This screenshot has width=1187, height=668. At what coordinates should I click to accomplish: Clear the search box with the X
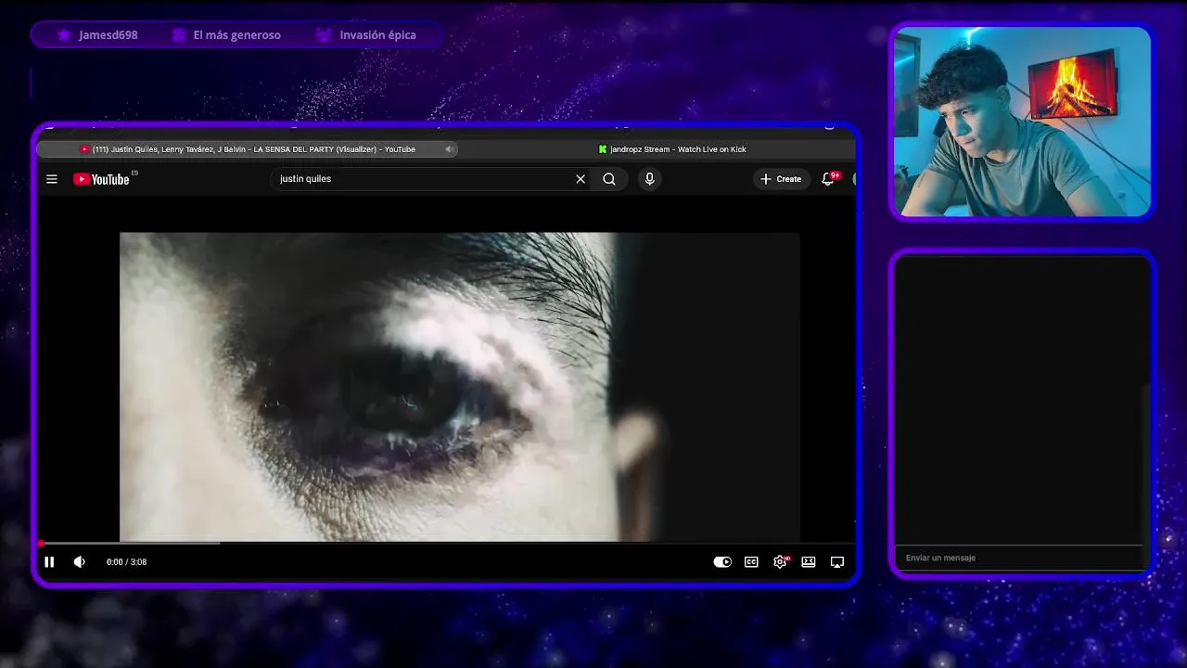tap(581, 179)
